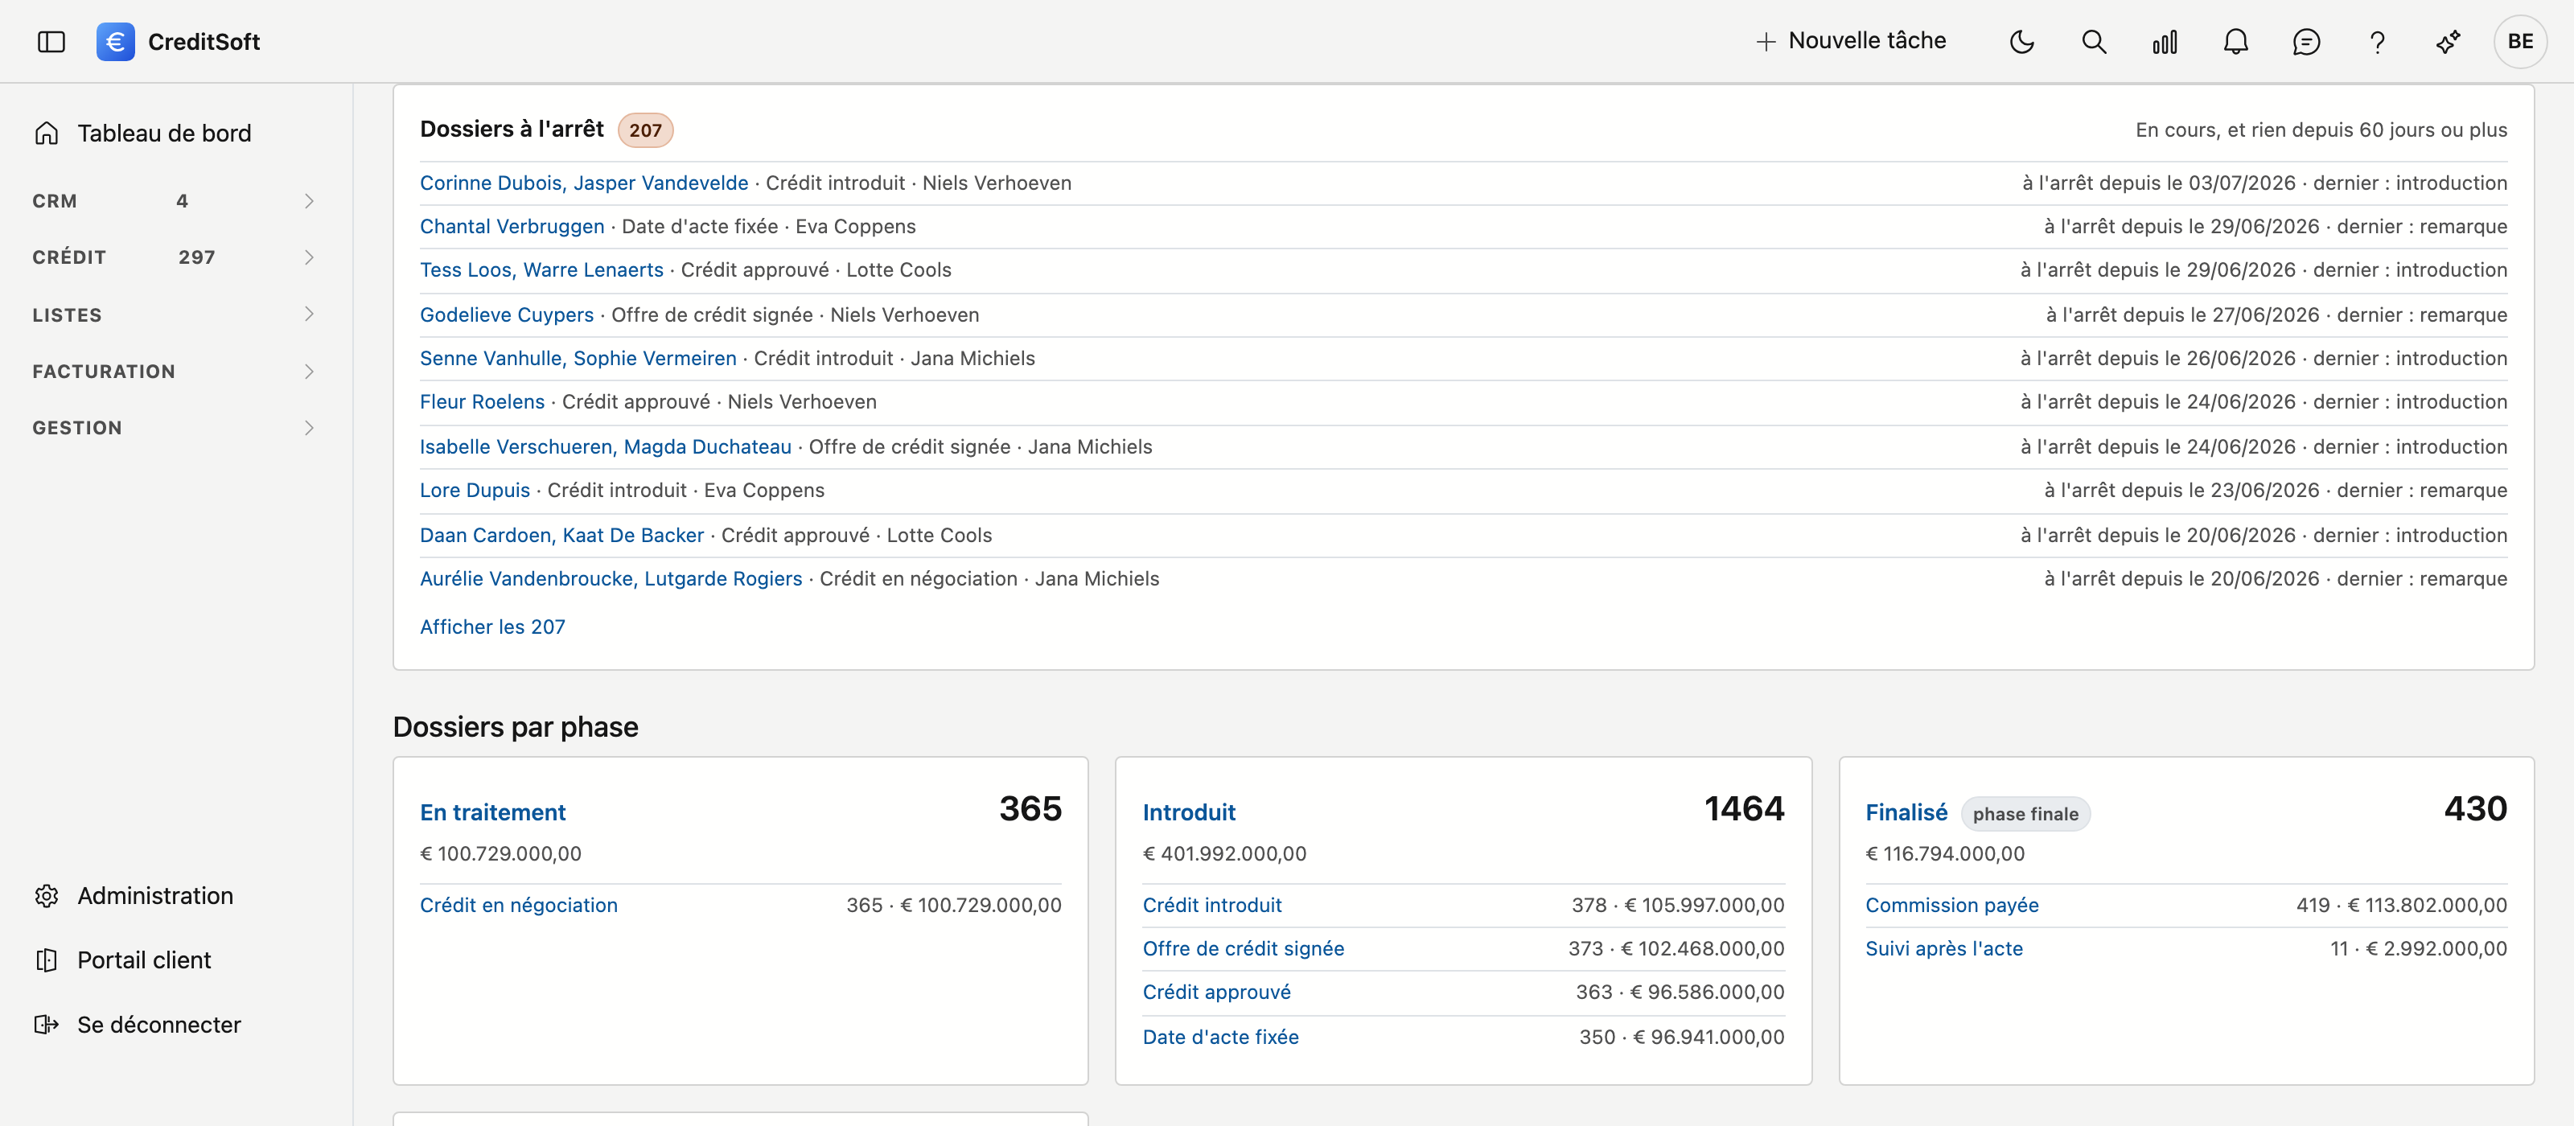Open Lore Dupuis dossier
2574x1126 pixels.
click(475, 491)
